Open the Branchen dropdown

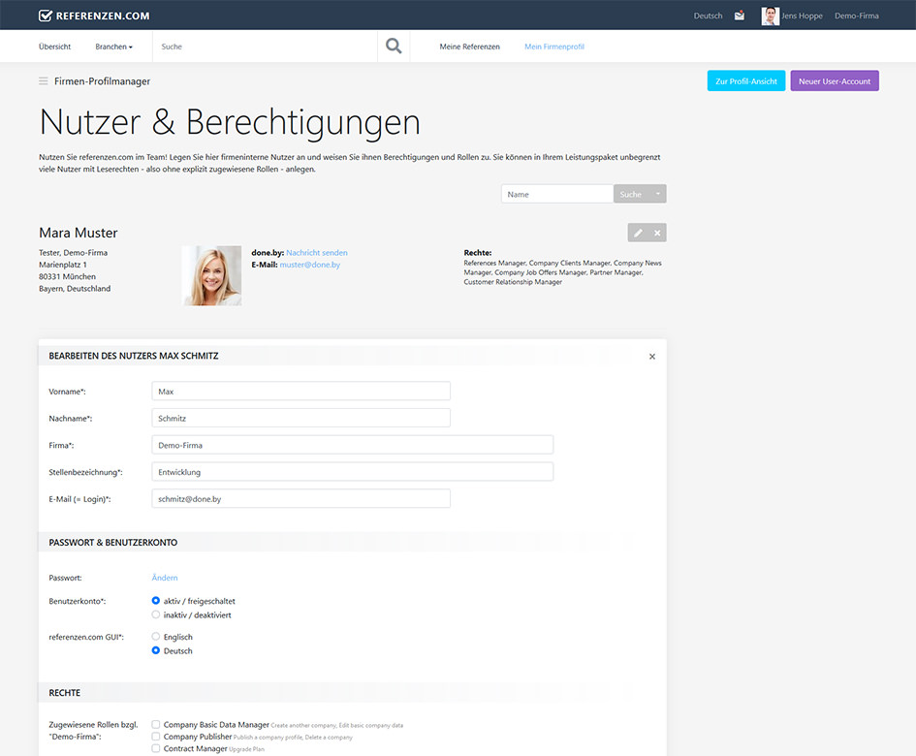point(114,46)
